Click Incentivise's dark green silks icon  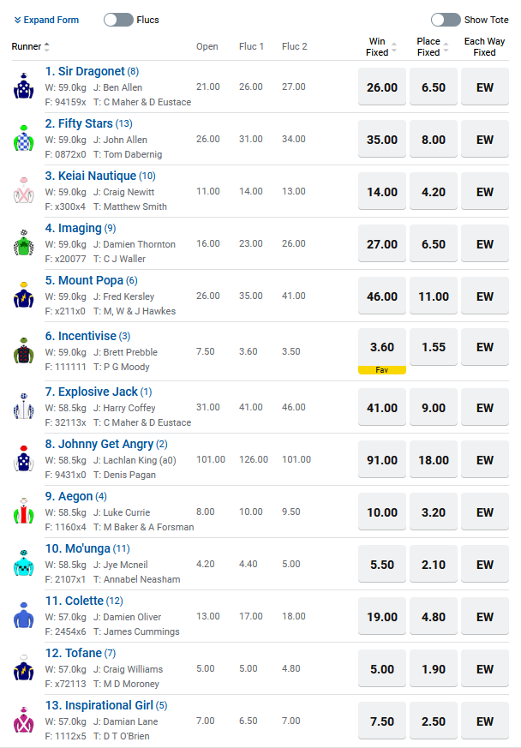[x=23, y=351]
